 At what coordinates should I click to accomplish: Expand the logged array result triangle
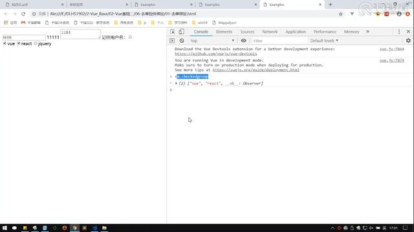coord(176,83)
